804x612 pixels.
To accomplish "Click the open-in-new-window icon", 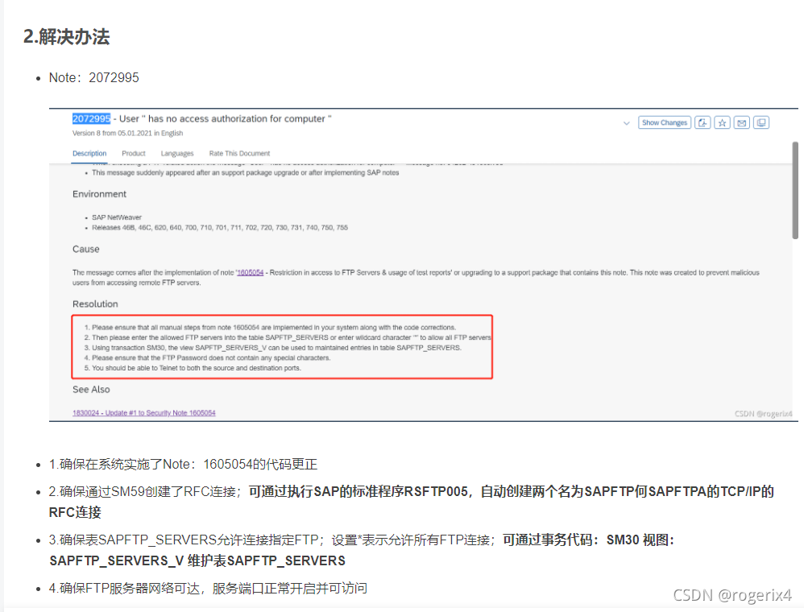I will point(761,122).
